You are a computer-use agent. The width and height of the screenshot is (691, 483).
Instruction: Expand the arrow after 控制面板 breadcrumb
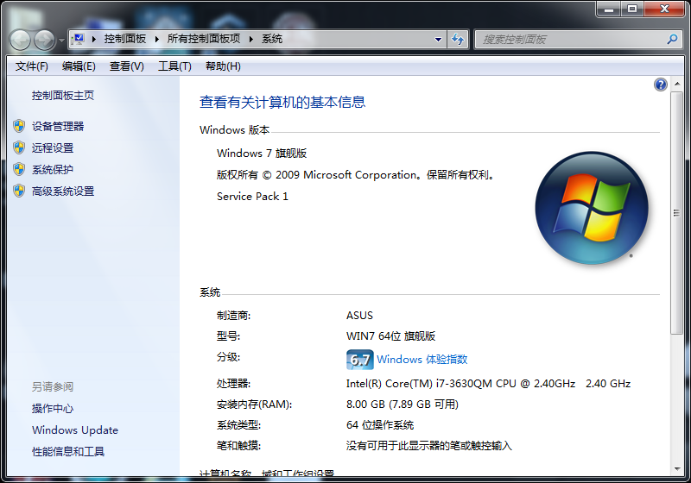pyautogui.click(x=157, y=39)
